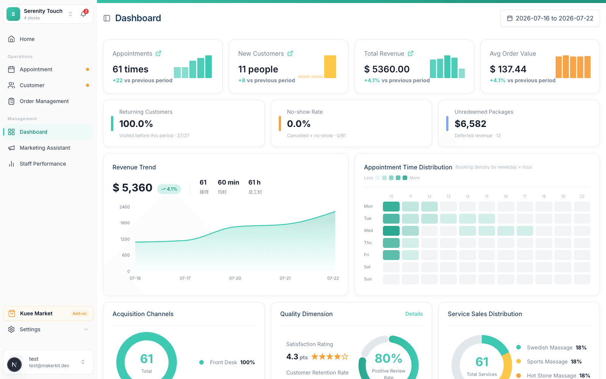The height and width of the screenshot is (379, 606).
Task: Open Appointments card external link icon
Action: (x=158, y=53)
